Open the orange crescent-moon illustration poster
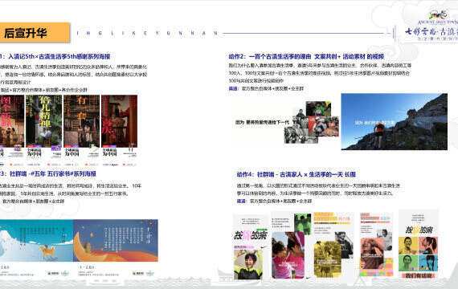This screenshot has width=458, height=289. coord(116,248)
